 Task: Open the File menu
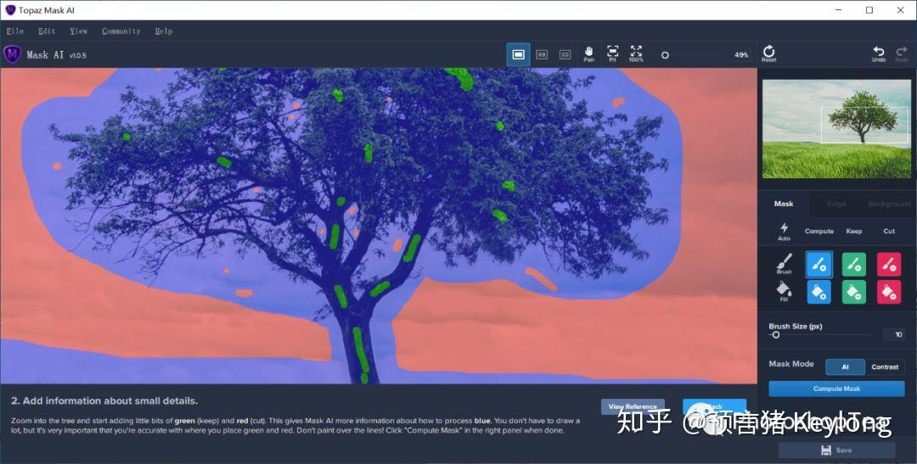(15, 31)
